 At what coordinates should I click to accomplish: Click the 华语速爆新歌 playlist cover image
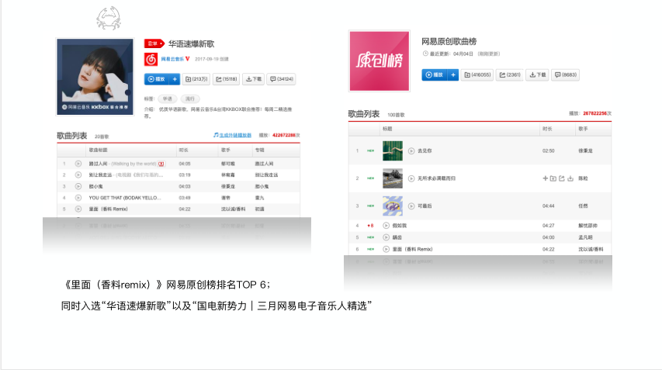[95, 76]
